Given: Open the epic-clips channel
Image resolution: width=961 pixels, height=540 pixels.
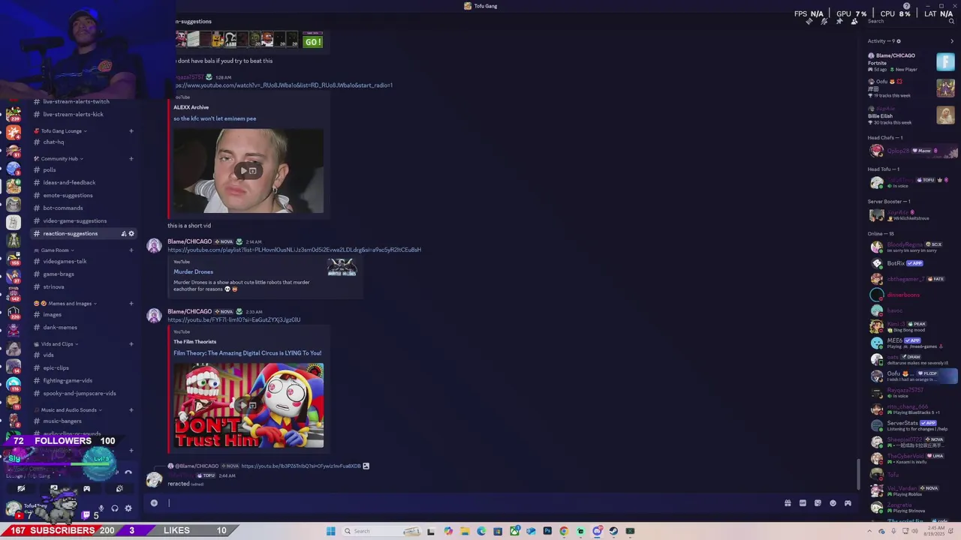Looking at the screenshot, I should (x=56, y=367).
